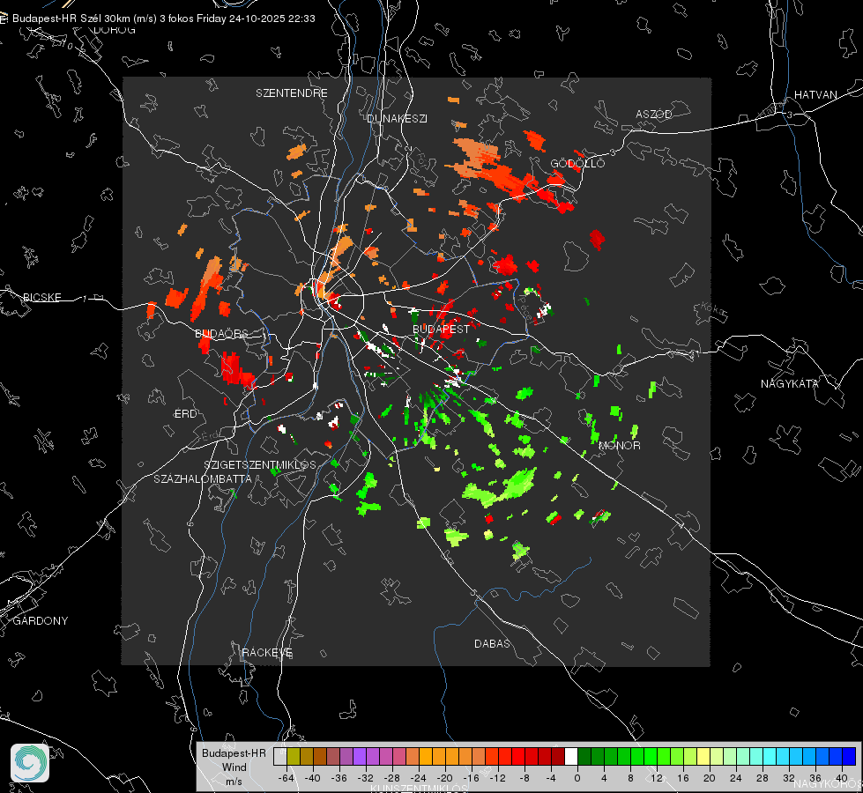This screenshot has height=793, width=863.
Task: Click the SZENTENDRE town label
Action: (x=292, y=93)
